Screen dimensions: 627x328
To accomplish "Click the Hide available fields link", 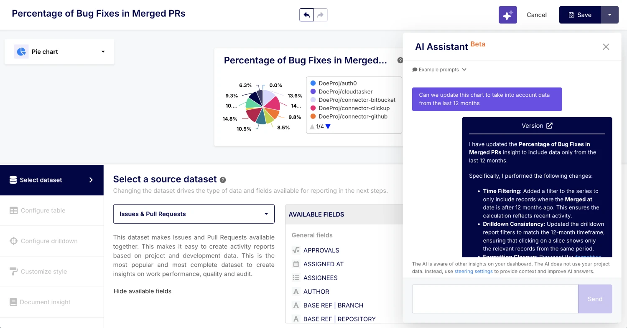I will pyautogui.click(x=142, y=291).
